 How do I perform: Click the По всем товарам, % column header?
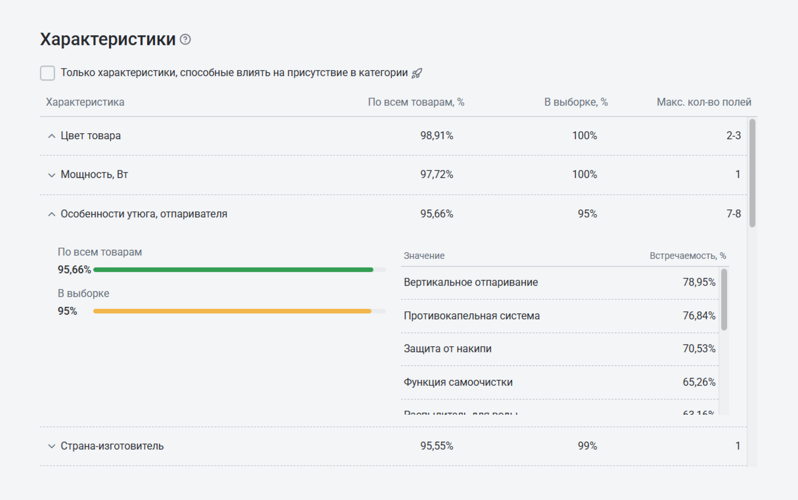click(x=416, y=102)
